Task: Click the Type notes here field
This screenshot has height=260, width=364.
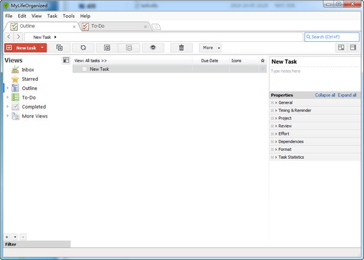Action: click(x=315, y=79)
